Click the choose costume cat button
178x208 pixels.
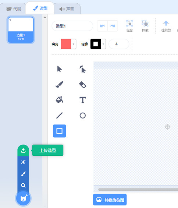coord(23,198)
